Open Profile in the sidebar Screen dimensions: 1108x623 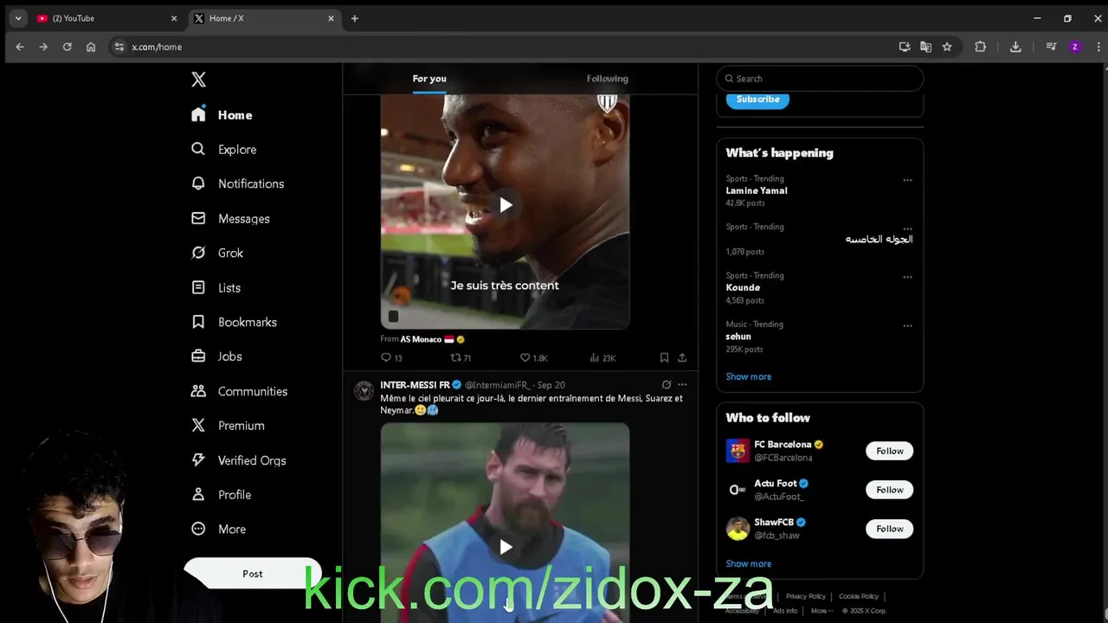(x=222, y=495)
